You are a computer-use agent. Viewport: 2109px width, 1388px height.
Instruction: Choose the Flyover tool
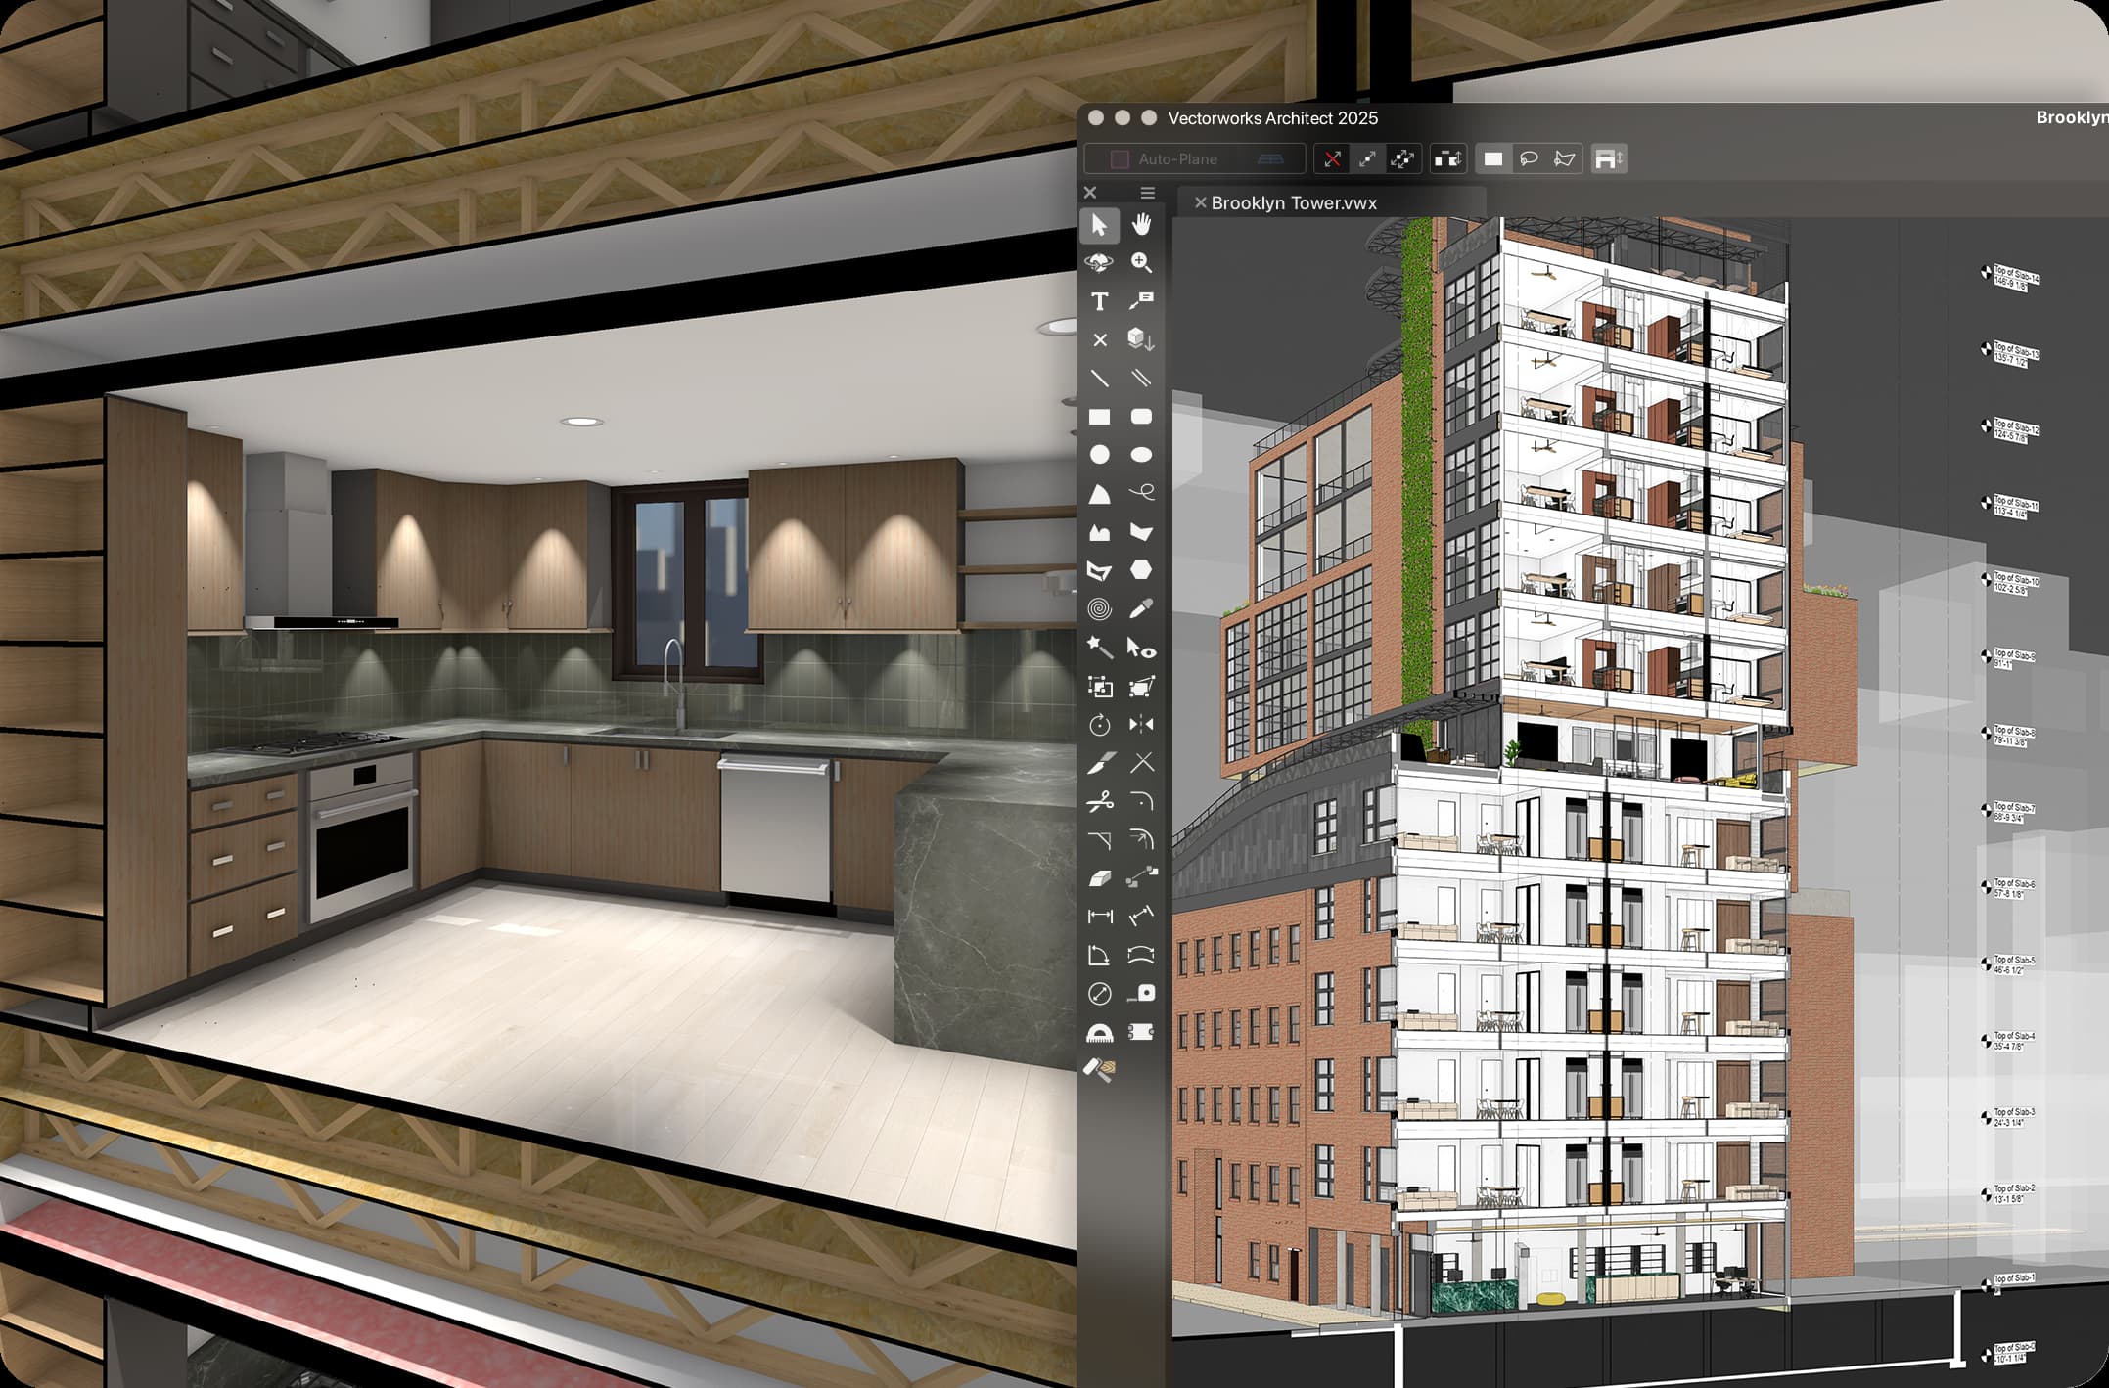(x=1099, y=261)
